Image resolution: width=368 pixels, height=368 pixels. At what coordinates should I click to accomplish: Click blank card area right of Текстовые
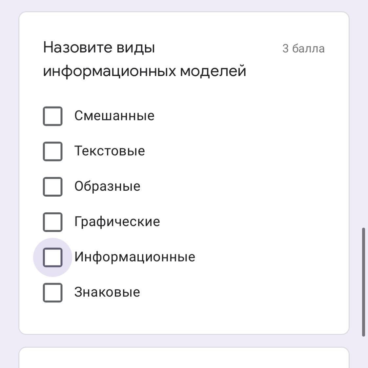(x=246, y=151)
